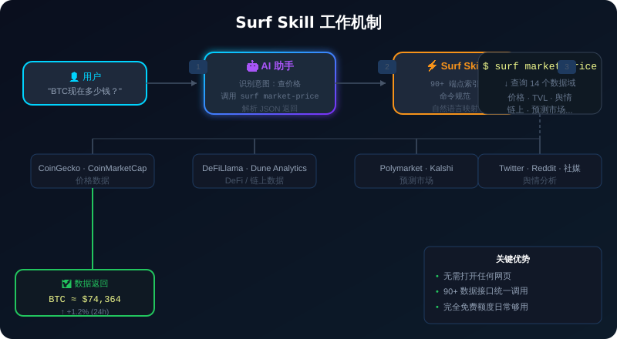Click the robot icon beside AI 助手
The height and width of the screenshot is (339, 617).
tap(252, 66)
